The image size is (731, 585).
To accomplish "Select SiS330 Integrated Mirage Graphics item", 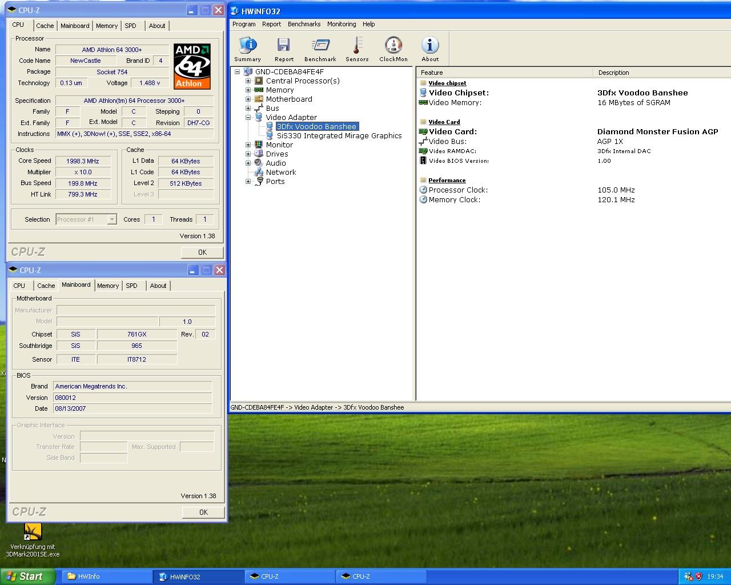I will point(339,136).
